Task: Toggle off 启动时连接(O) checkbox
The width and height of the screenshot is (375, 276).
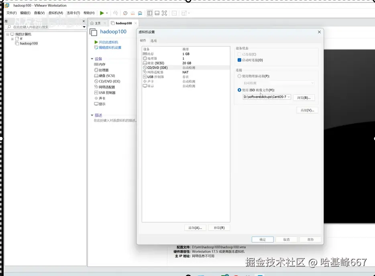Action: [239, 59]
